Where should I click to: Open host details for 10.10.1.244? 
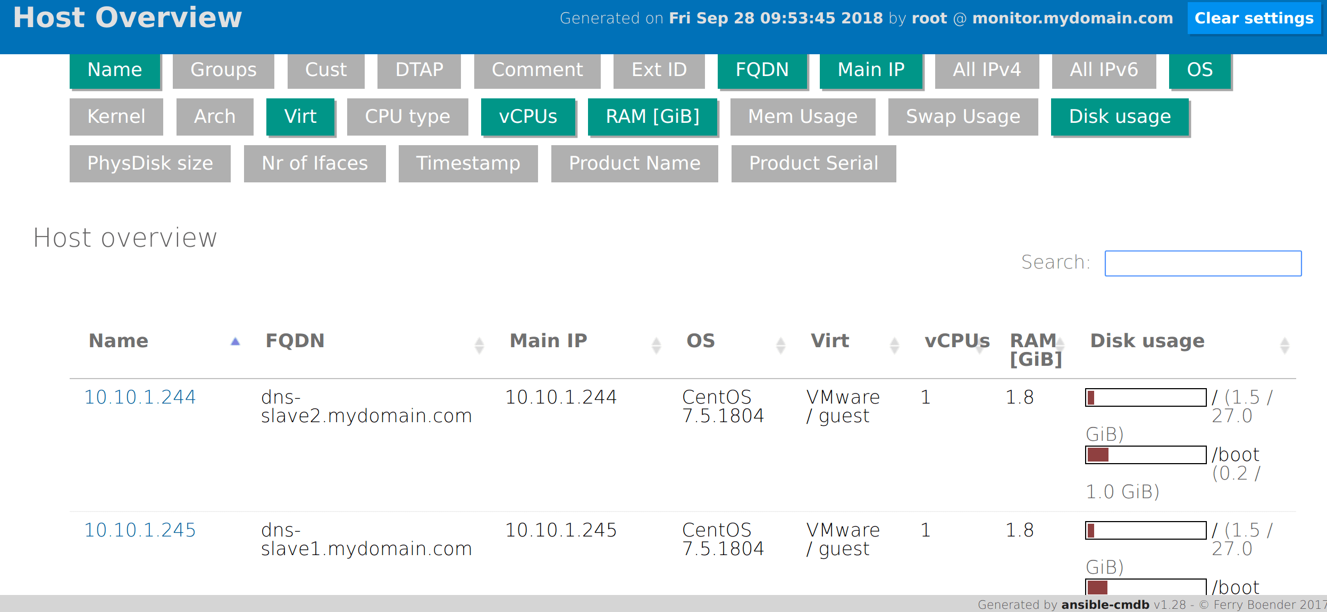click(x=140, y=397)
